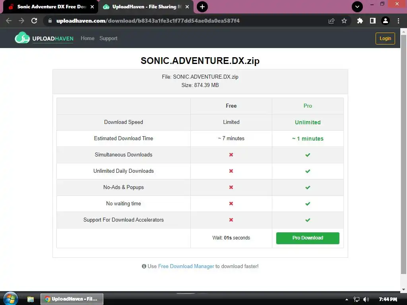Image resolution: width=407 pixels, height=305 pixels.
Task: Click the 7:44 PM taskbar clock
Action: click(x=388, y=299)
